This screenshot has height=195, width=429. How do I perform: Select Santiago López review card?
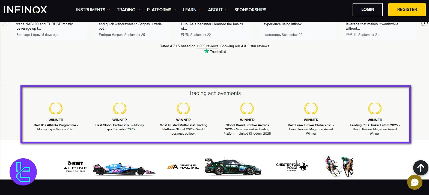pos(50,31)
